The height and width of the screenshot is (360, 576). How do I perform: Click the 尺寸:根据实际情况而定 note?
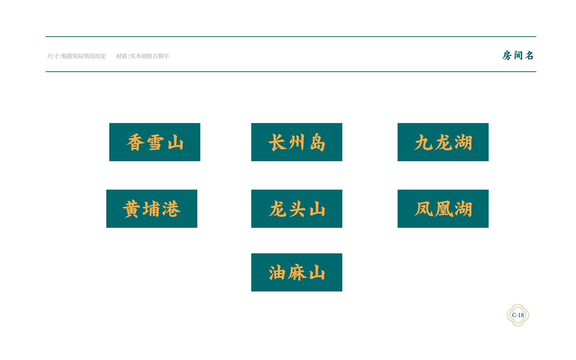(x=77, y=56)
